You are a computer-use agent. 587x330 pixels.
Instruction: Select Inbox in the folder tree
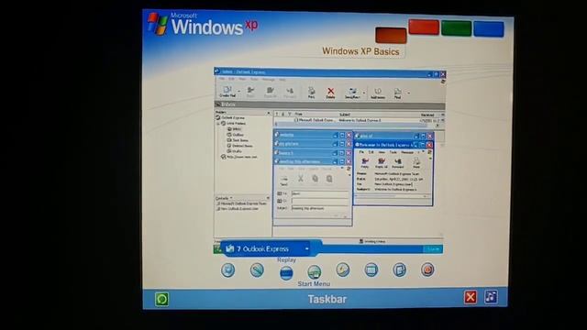[x=235, y=128]
